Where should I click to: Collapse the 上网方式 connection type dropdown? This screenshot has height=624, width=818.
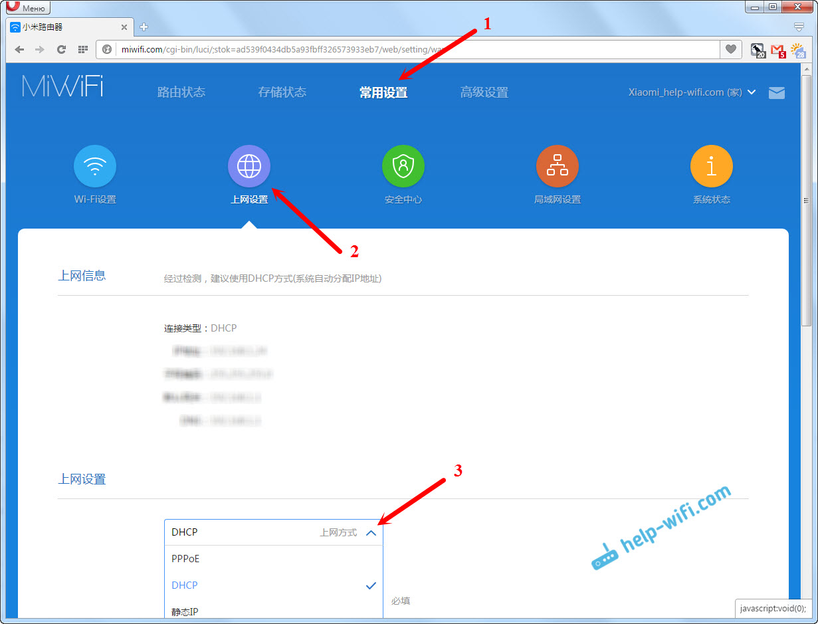[x=371, y=532]
